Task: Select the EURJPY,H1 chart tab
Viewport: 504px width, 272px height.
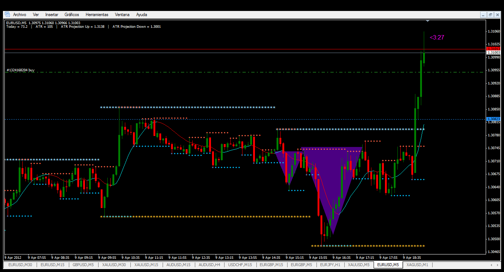Action: 330,265
